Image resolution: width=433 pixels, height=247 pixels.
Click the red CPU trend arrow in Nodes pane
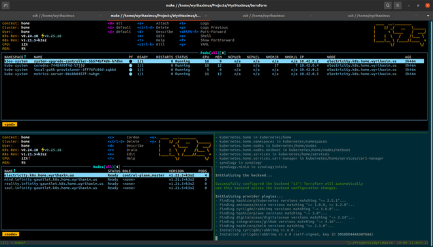click(x=29, y=158)
